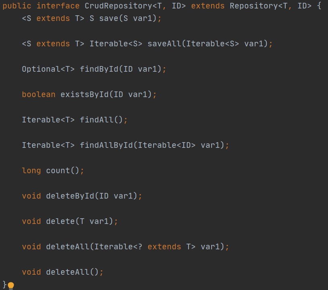Click the yellow lightbulb quick-fix icon
This screenshot has width=328, height=290.
tap(11, 286)
